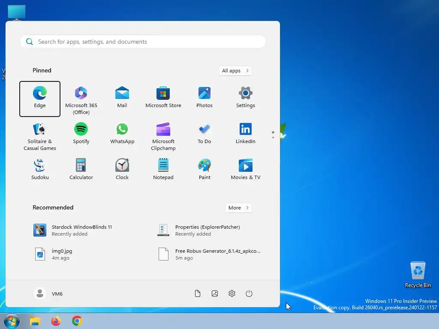Open File Explorer from the taskbar
The image size is (439, 329).
[x=35, y=321]
